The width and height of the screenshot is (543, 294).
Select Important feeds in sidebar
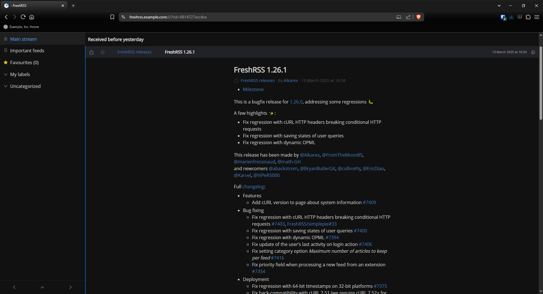point(27,51)
